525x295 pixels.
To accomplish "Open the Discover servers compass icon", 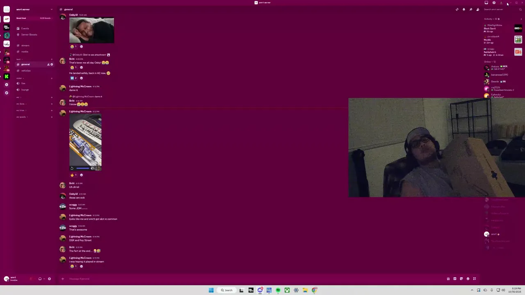I will [x=6, y=93].
